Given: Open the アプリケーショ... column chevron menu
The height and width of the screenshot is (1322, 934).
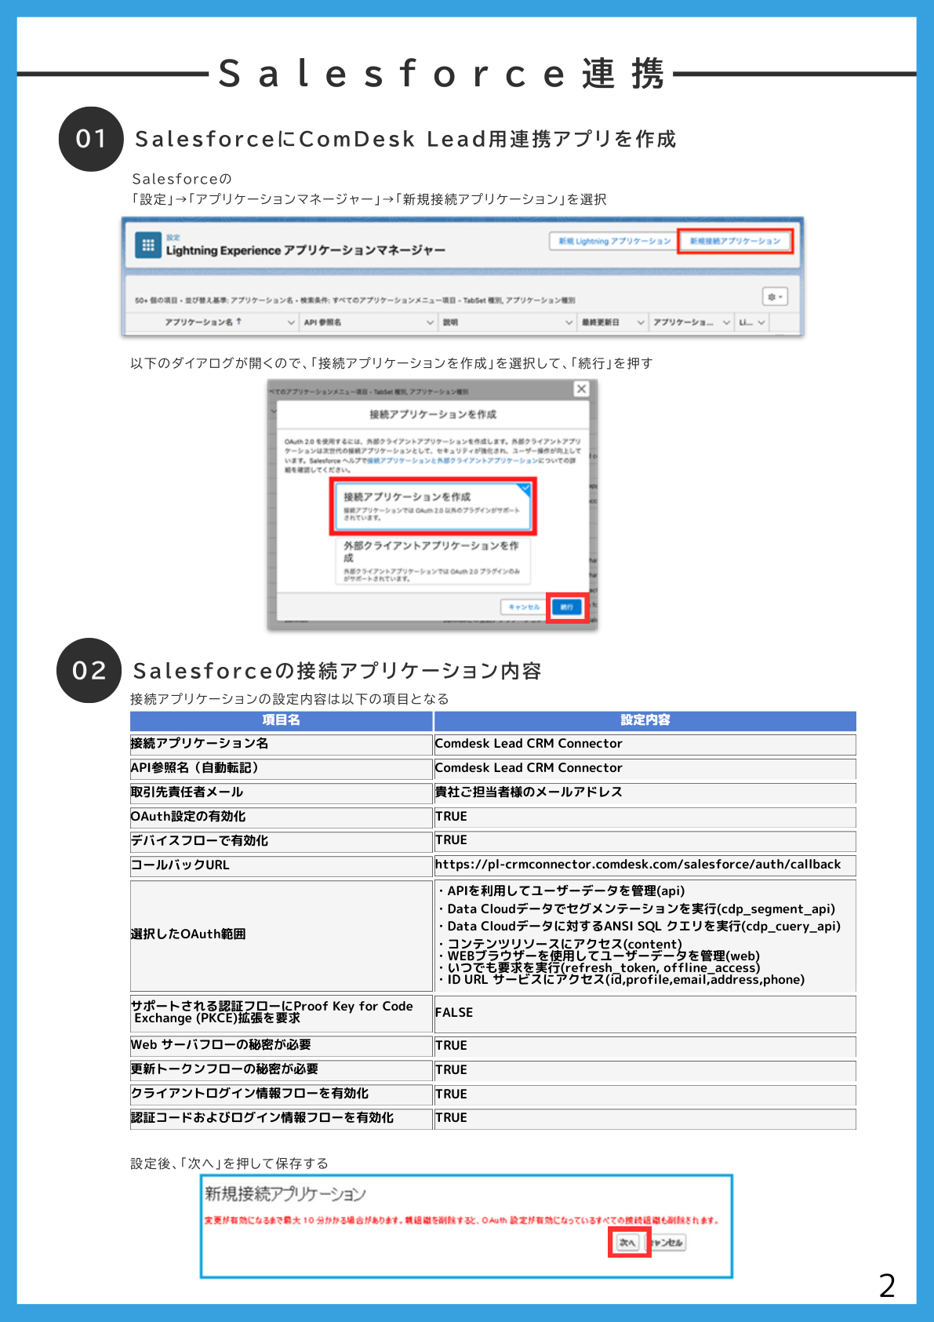Looking at the screenshot, I should [726, 322].
